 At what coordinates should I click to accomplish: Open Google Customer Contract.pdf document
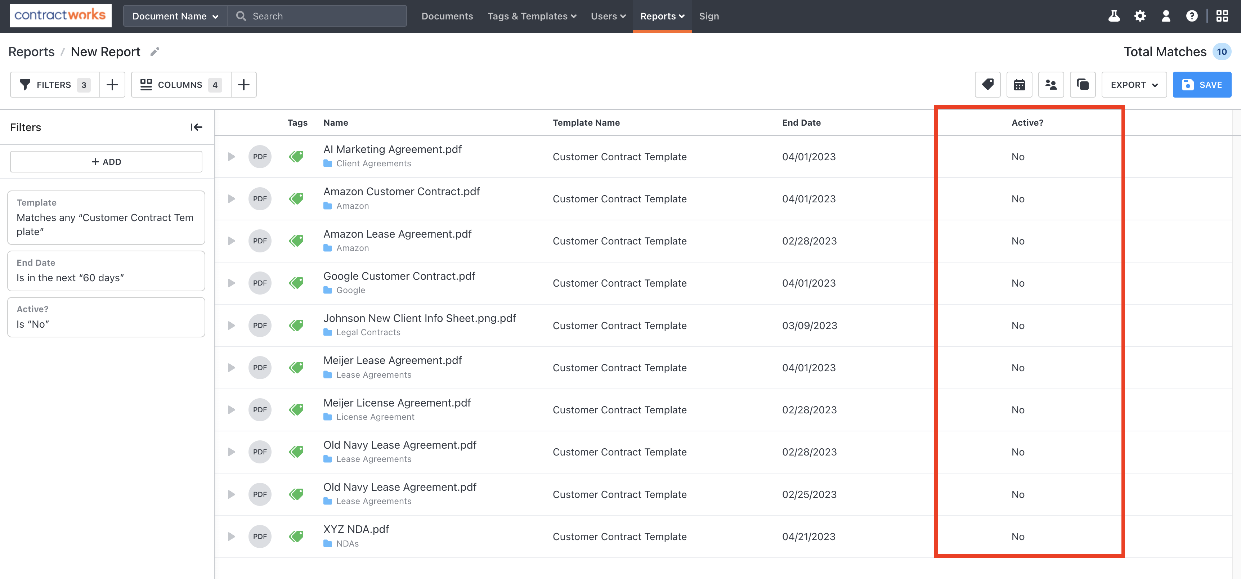[399, 276]
